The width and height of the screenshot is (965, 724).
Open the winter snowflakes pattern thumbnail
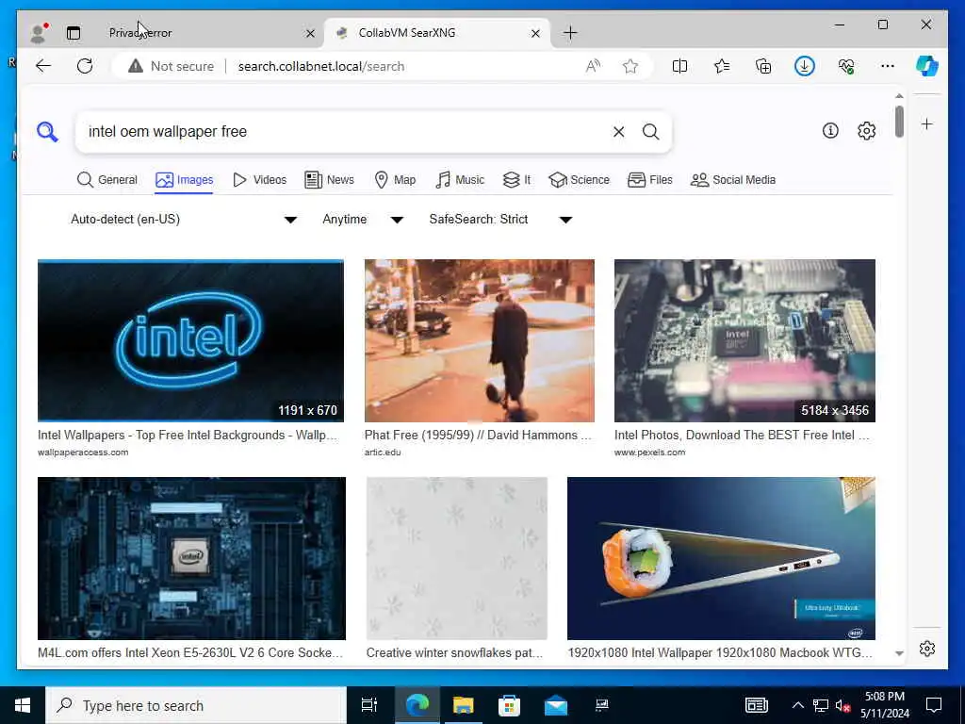click(x=457, y=558)
